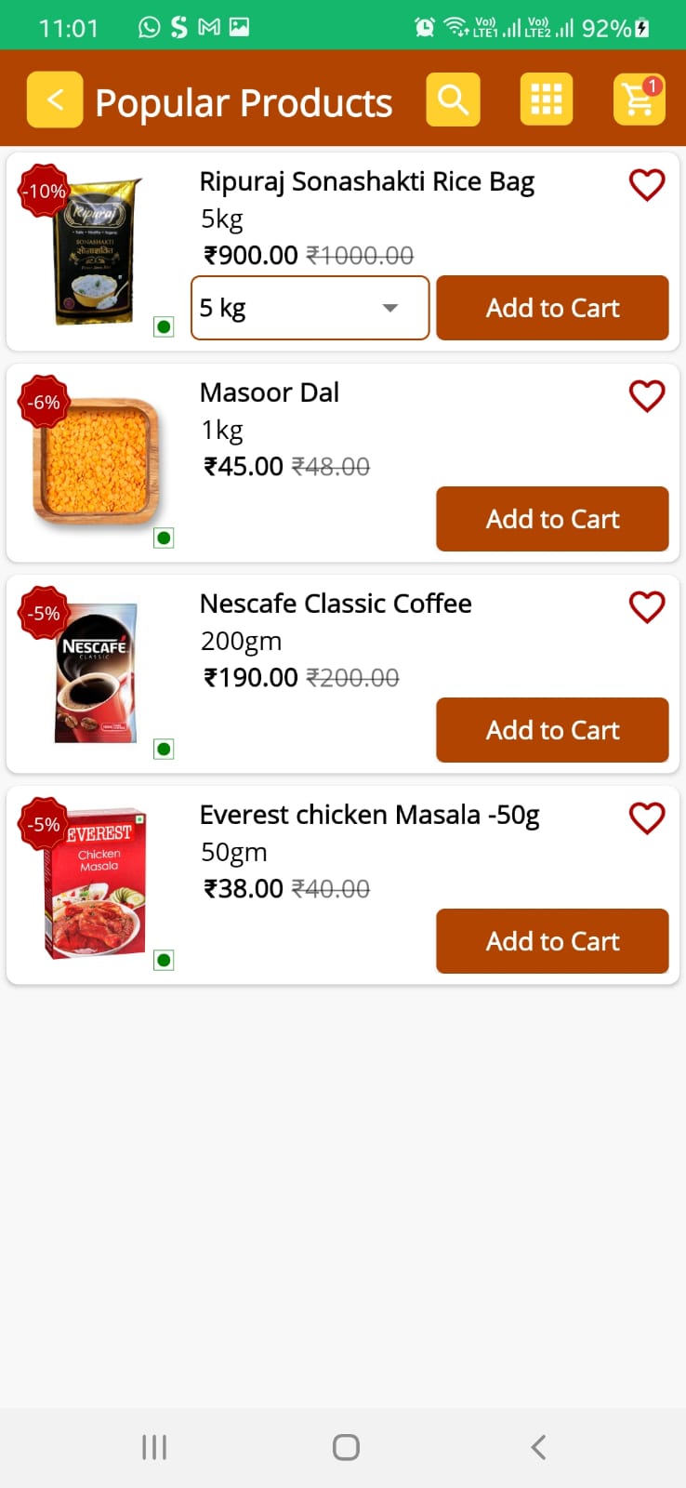Open the Ripuraj rice bag product image
Viewport: 686px width, 1488px height.
pyautogui.click(x=97, y=251)
